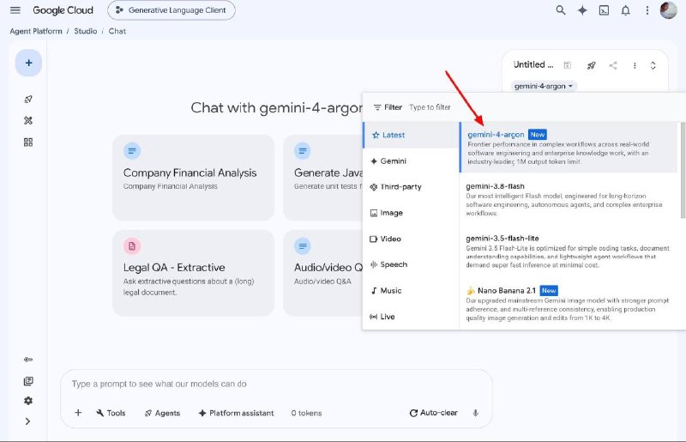Expand the left sidebar with chevron
The image size is (686, 442).
(x=28, y=421)
